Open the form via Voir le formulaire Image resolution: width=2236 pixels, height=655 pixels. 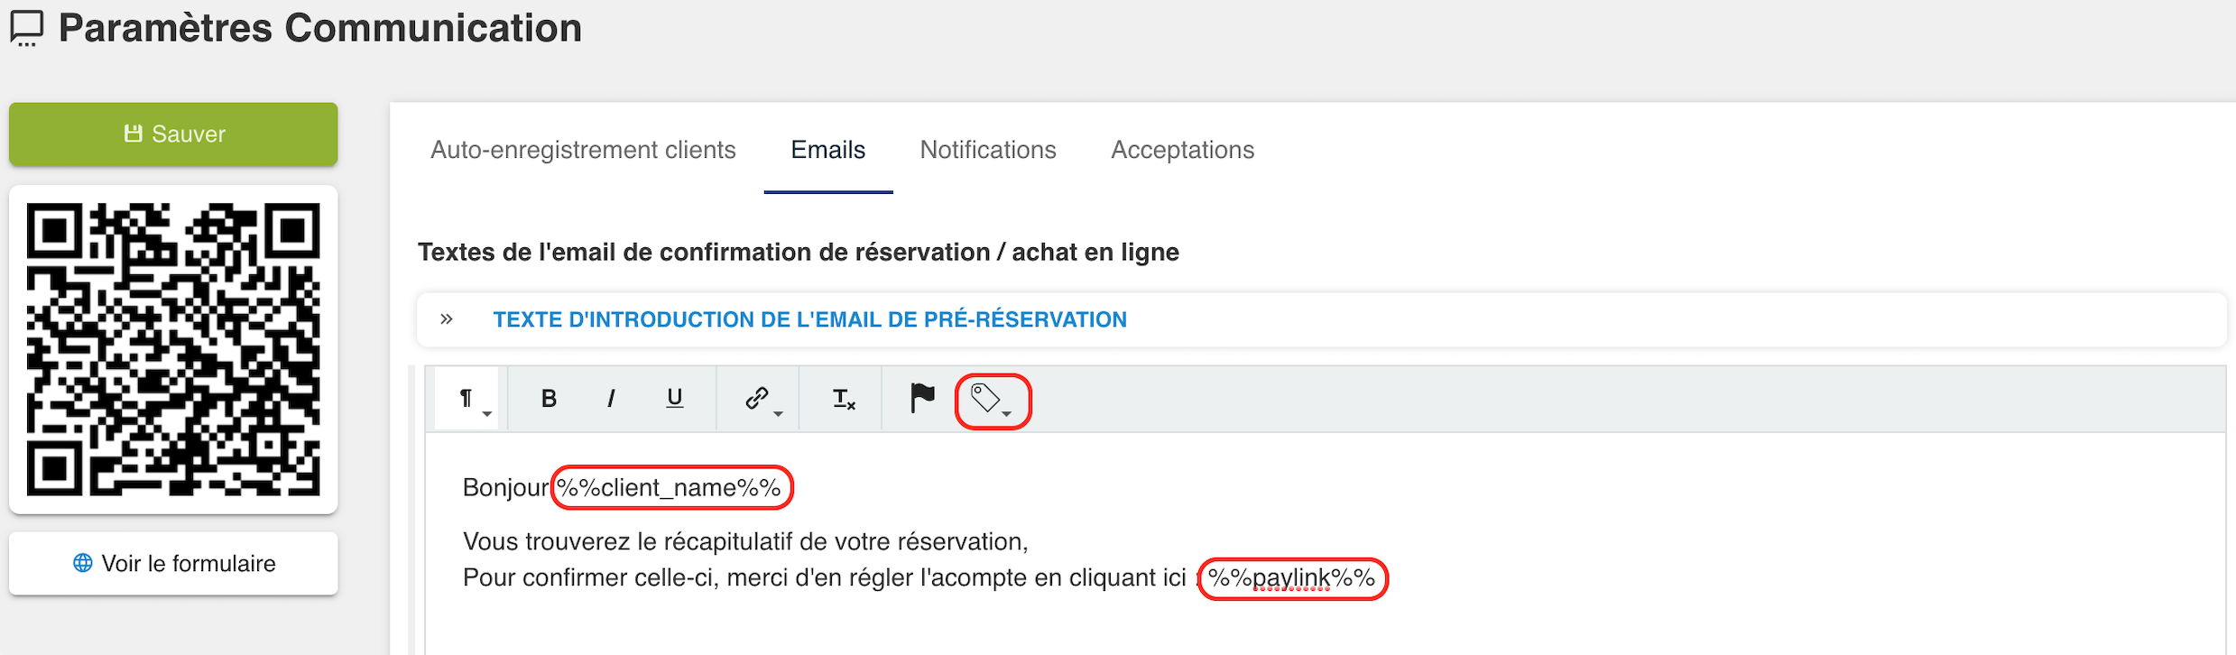[173, 563]
